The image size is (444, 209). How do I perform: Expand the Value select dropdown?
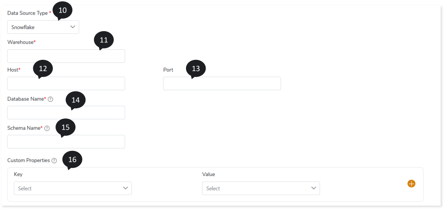pyautogui.click(x=261, y=188)
